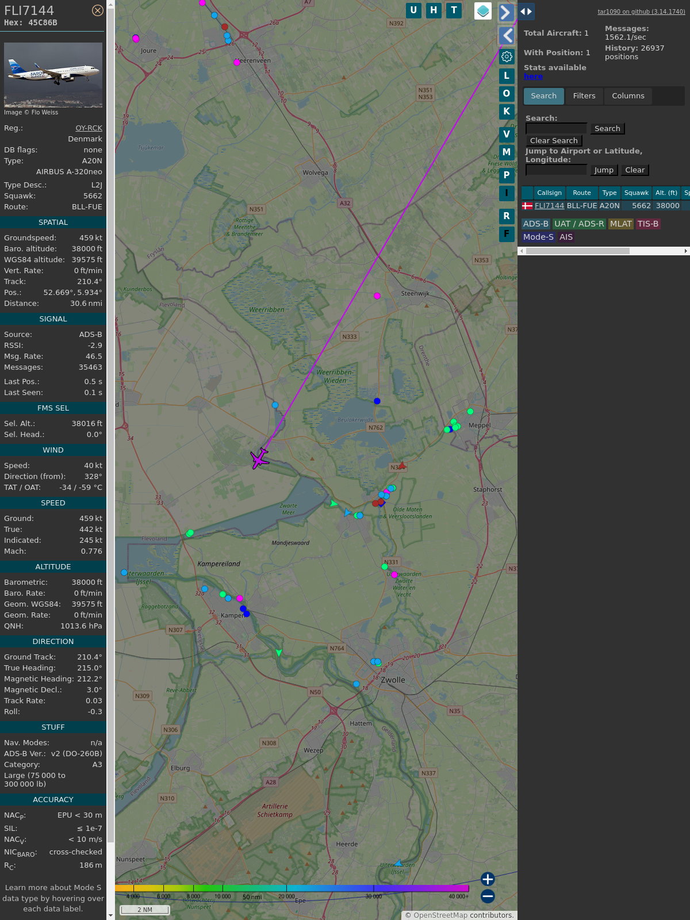The height and width of the screenshot is (920, 690).
Task: Click the Denmark flag icon in table row
Action: [527, 206]
